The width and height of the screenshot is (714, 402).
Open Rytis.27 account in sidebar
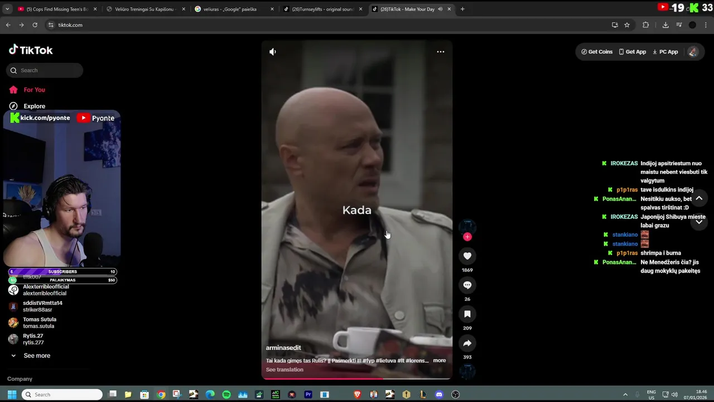33,339
